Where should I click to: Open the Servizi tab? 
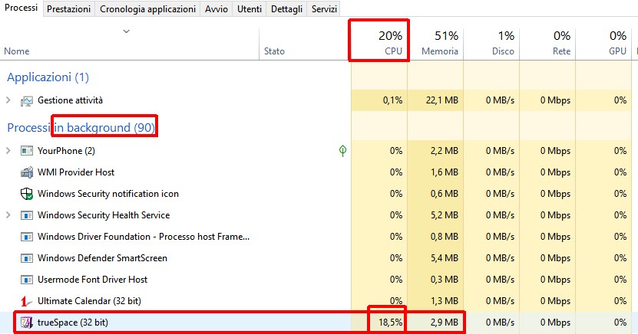[324, 9]
